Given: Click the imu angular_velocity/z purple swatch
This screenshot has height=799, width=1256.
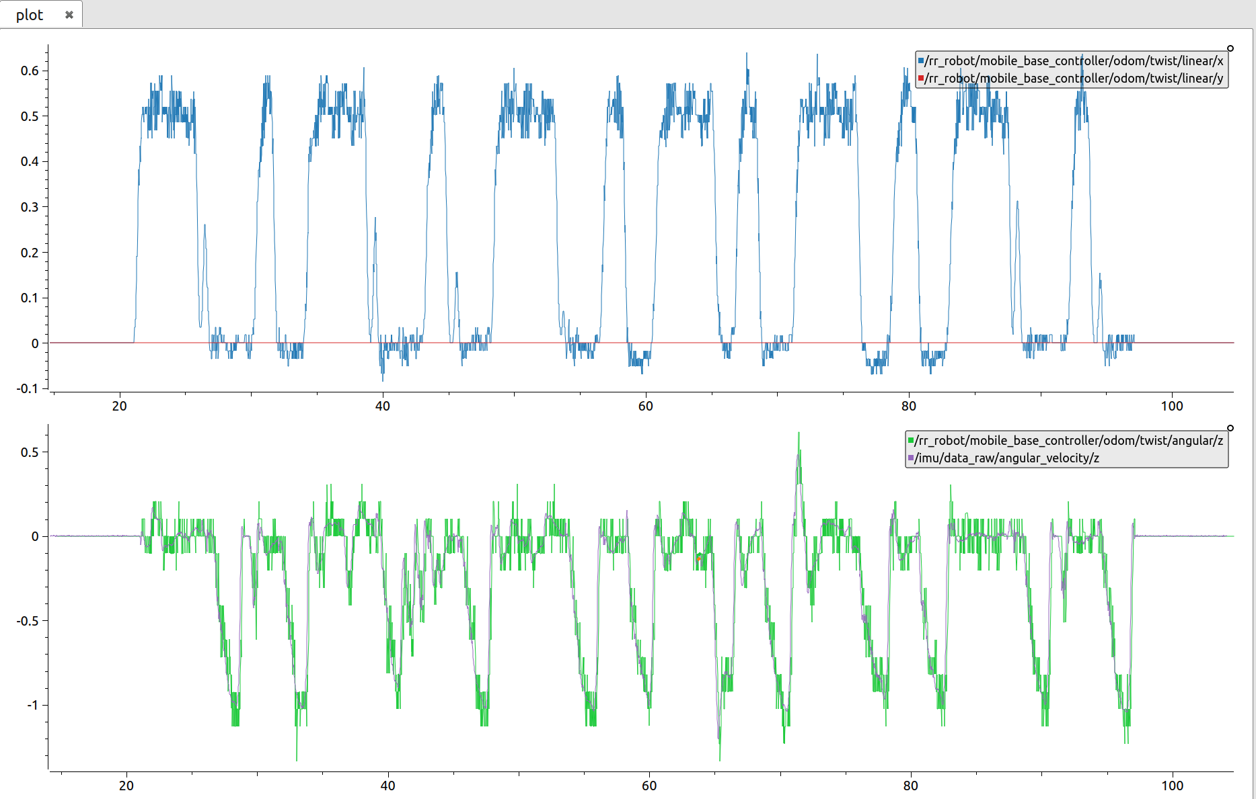Looking at the screenshot, I should tap(911, 458).
